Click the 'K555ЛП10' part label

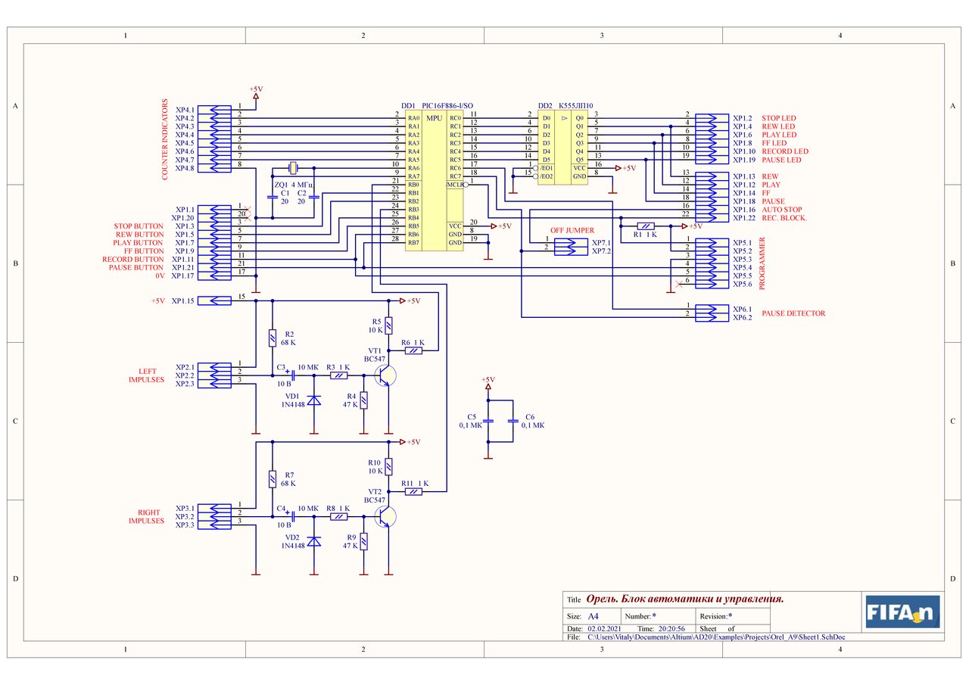(576, 106)
